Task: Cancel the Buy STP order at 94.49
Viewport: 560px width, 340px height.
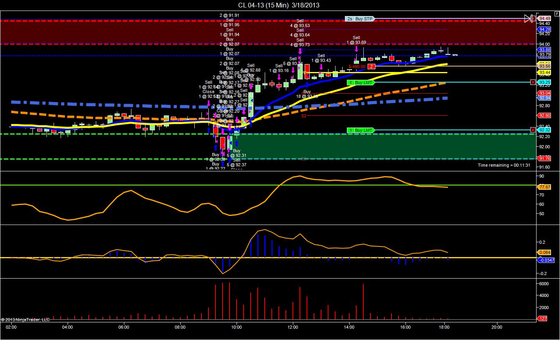Action: point(533,18)
